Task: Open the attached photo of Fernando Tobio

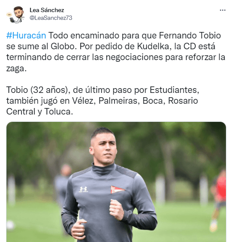Action: pyautogui.click(x=116, y=182)
